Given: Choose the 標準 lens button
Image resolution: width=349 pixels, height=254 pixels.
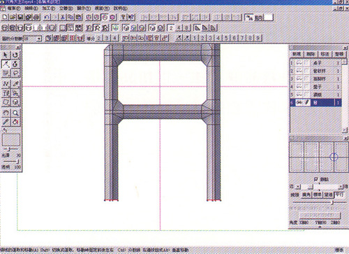Looking at the screenshot, I should (318, 195).
